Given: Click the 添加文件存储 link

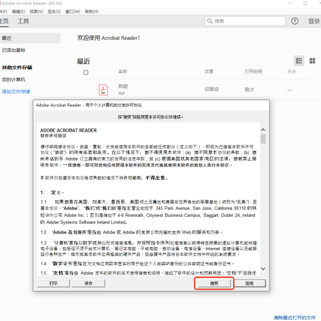Looking at the screenshot, I should 16,92.
